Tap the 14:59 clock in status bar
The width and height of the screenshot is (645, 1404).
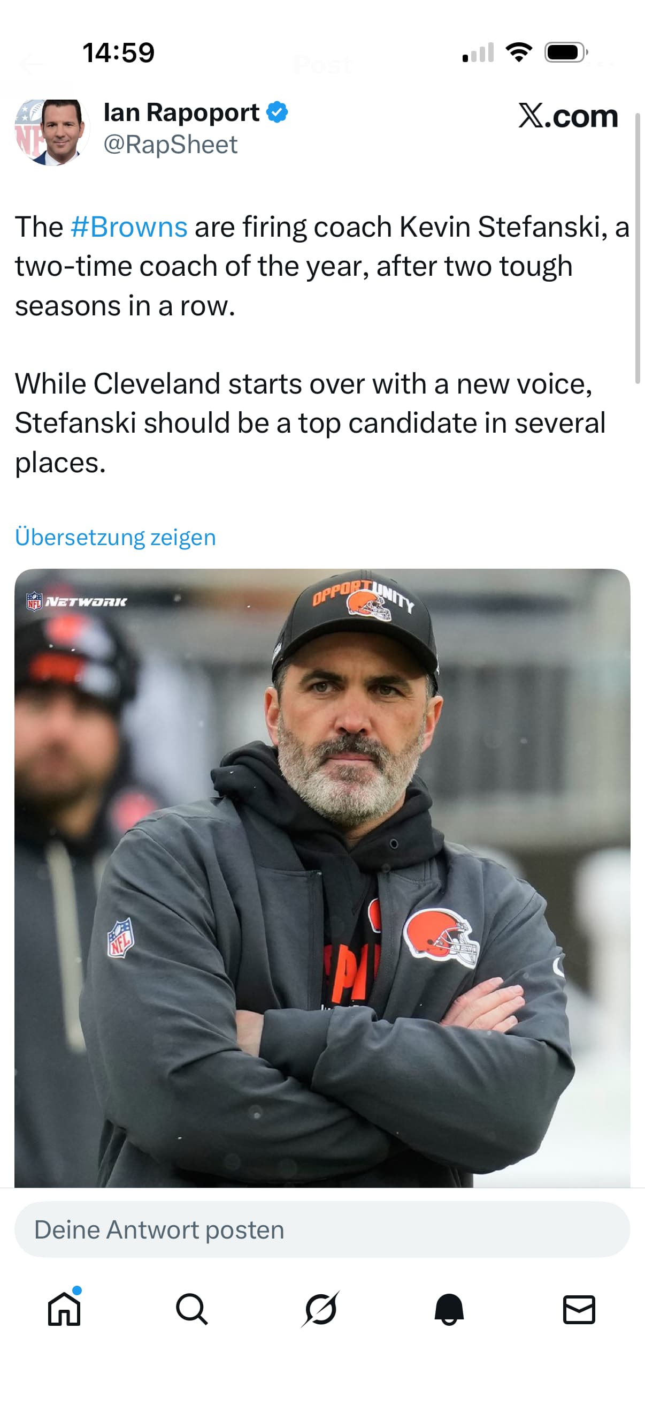119,53
